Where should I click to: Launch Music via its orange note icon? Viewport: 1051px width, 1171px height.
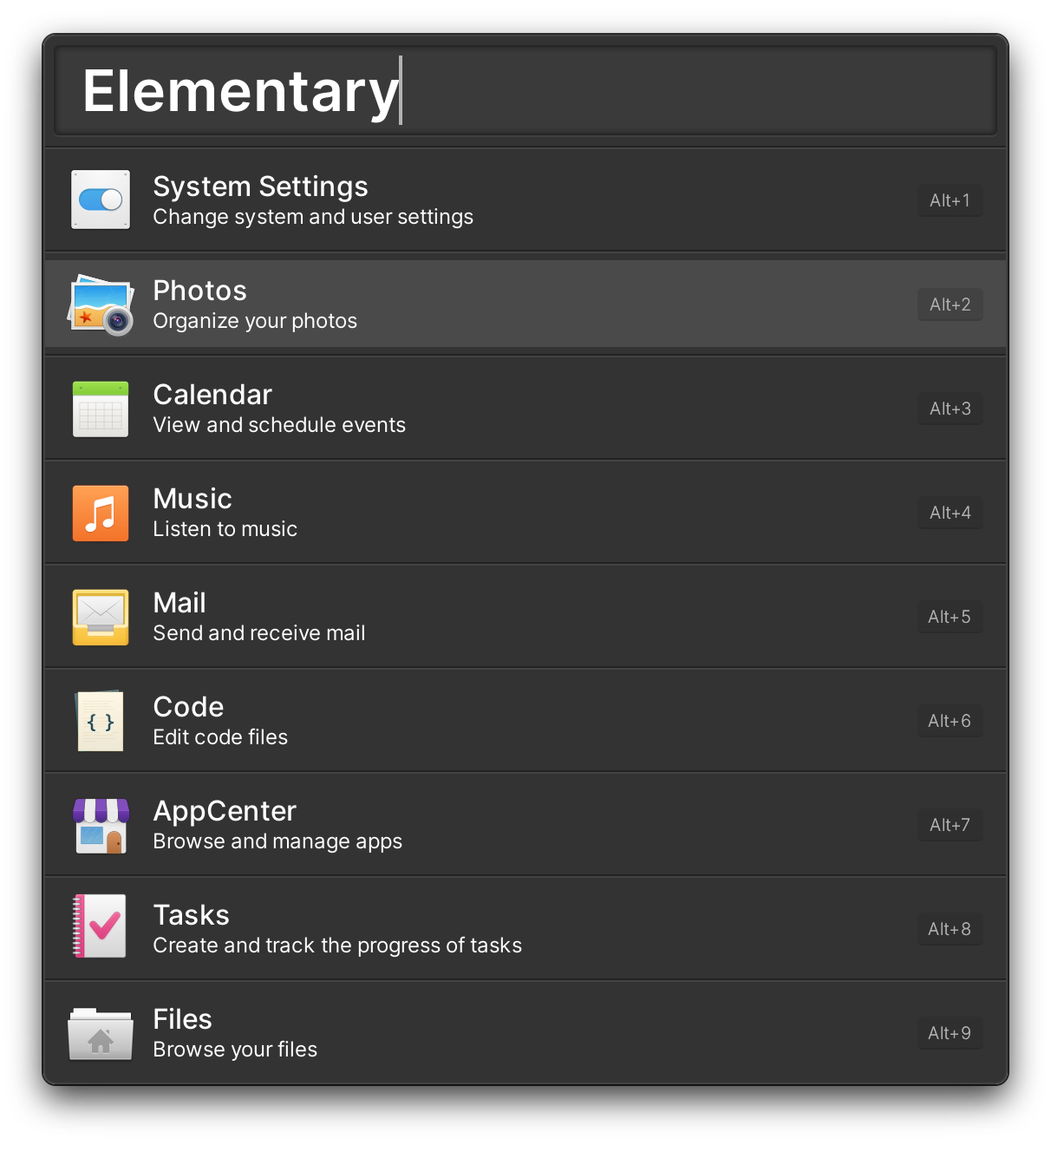[x=101, y=513]
